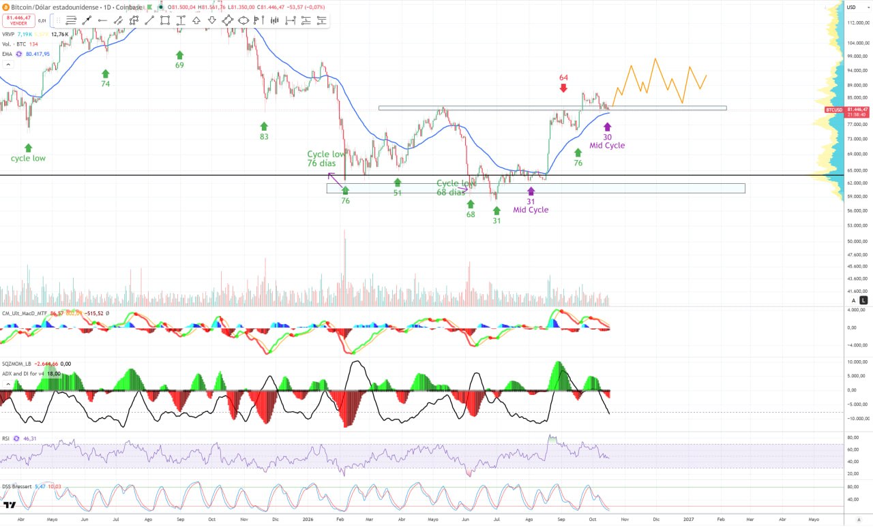Select the SQZMOM_LB indicator label
873x527 pixels.
pos(18,364)
